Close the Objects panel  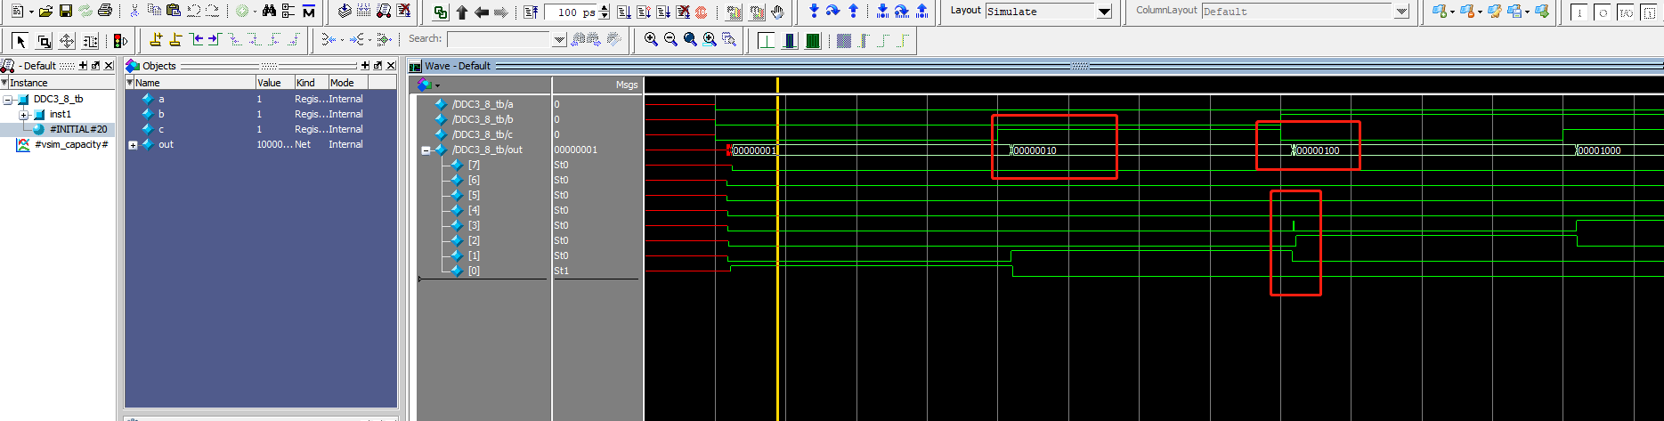point(391,66)
